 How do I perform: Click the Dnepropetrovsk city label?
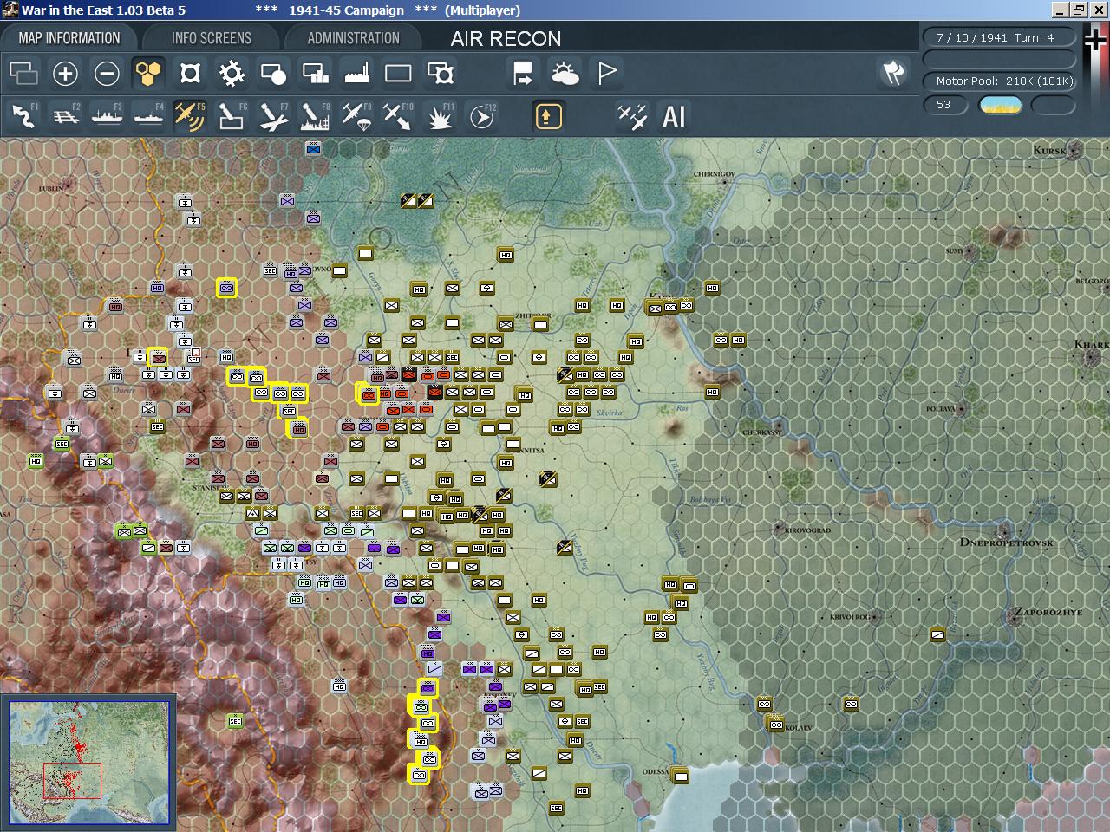1006,543
